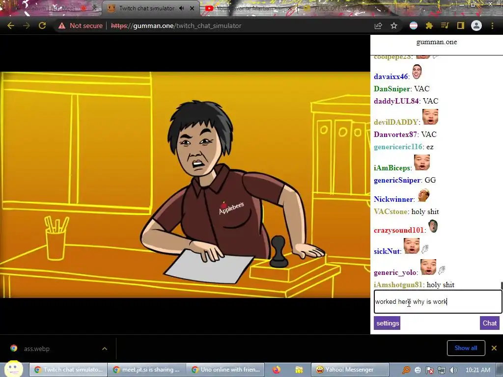Click the clap icon beside generic_yolo

442,270
